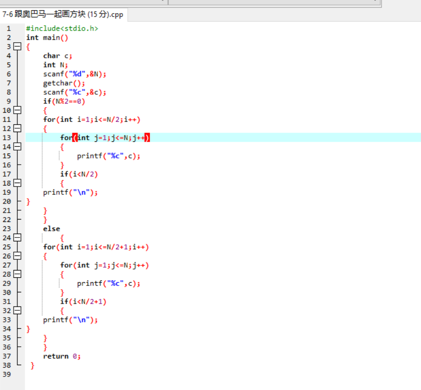The height and width of the screenshot is (390, 421).
Task: Click the int N; declaration
Action: [55, 65]
